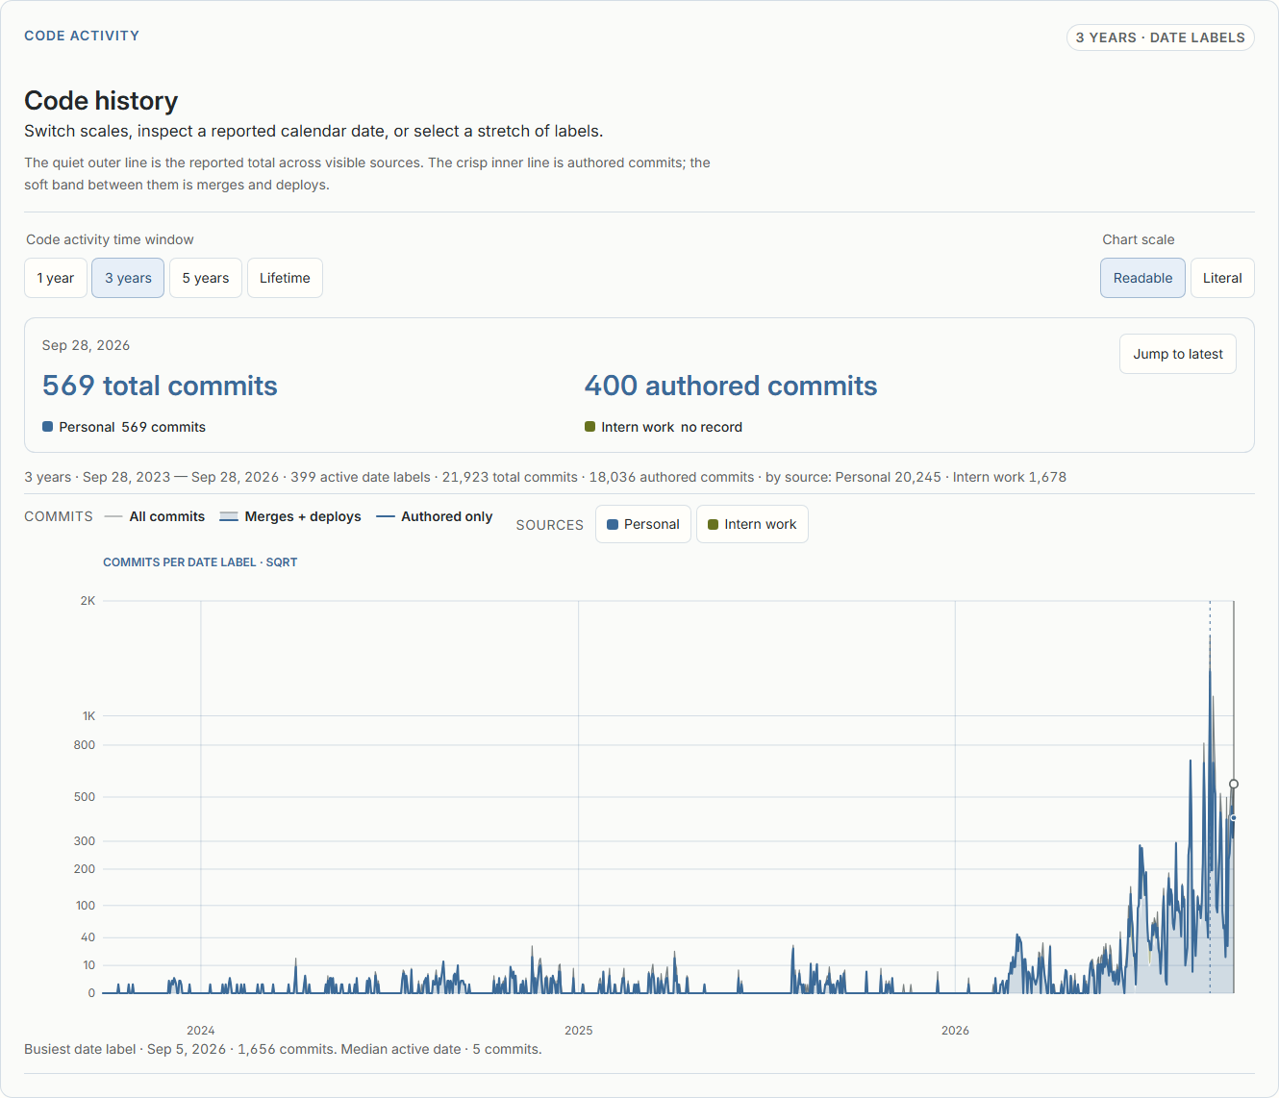The width and height of the screenshot is (1279, 1098).
Task: Switch to the 5 years window
Action: (206, 278)
